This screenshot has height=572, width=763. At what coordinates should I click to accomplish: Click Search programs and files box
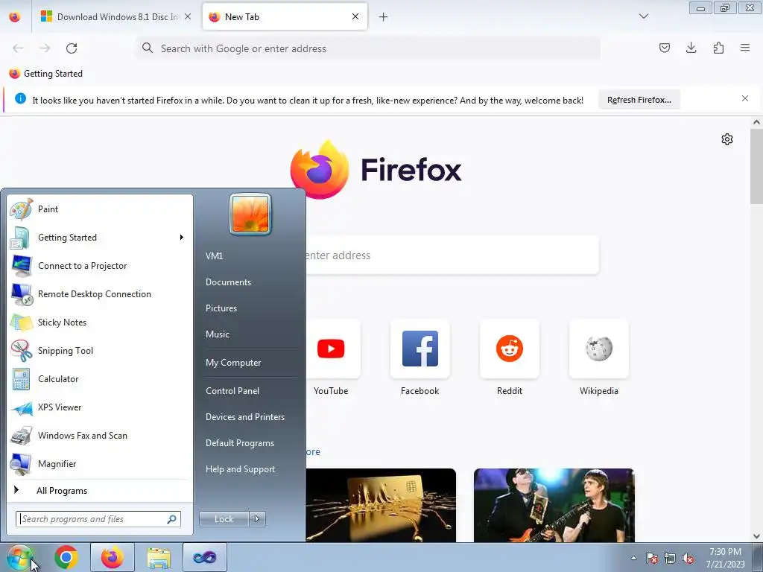(x=98, y=519)
